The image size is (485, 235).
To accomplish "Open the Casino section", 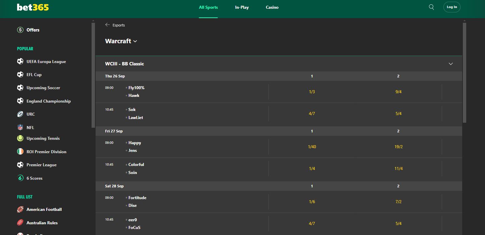I will 272,7.
